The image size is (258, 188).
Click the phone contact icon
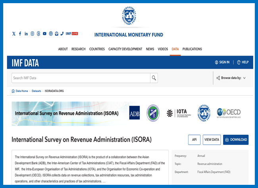point(62,34)
